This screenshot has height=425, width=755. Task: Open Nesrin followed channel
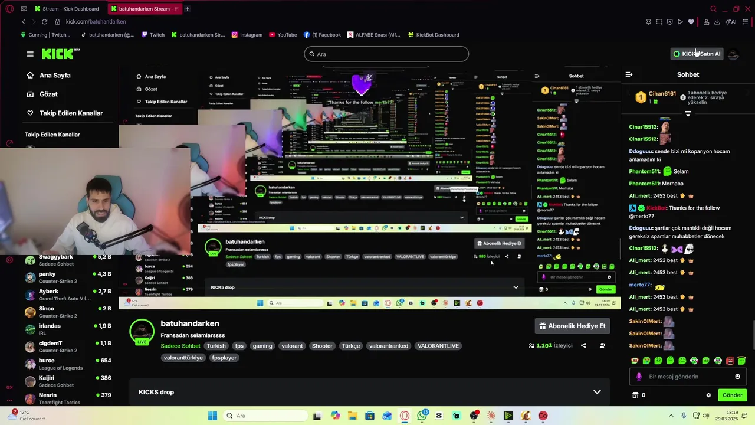(x=70, y=398)
